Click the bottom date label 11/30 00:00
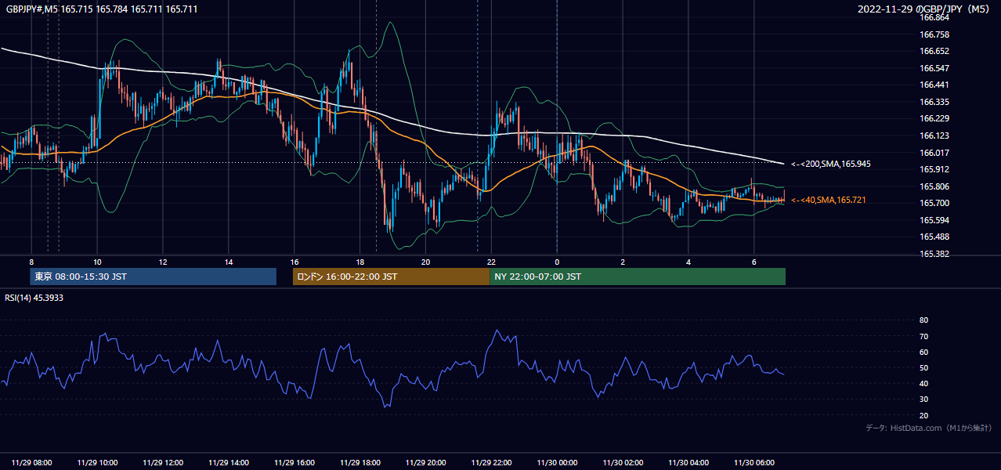This screenshot has height=470, width=1001. (x=558, y=463)
